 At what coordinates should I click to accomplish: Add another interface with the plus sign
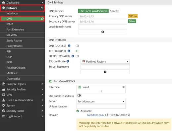(101, 91)
